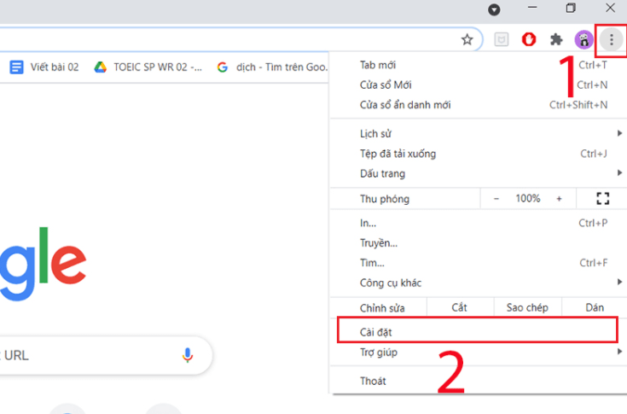The width and height of the screenshot is (627, 414).
Task: Select Truyền... cast menu item
Action: [x=479, y=242]
